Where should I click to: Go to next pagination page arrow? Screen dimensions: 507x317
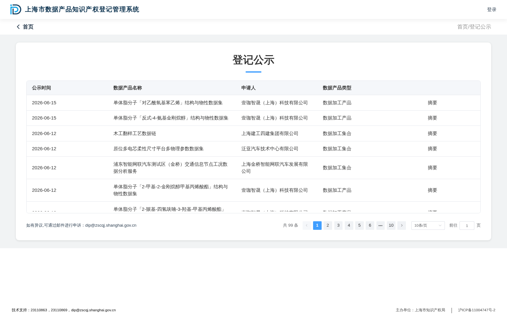401,225
